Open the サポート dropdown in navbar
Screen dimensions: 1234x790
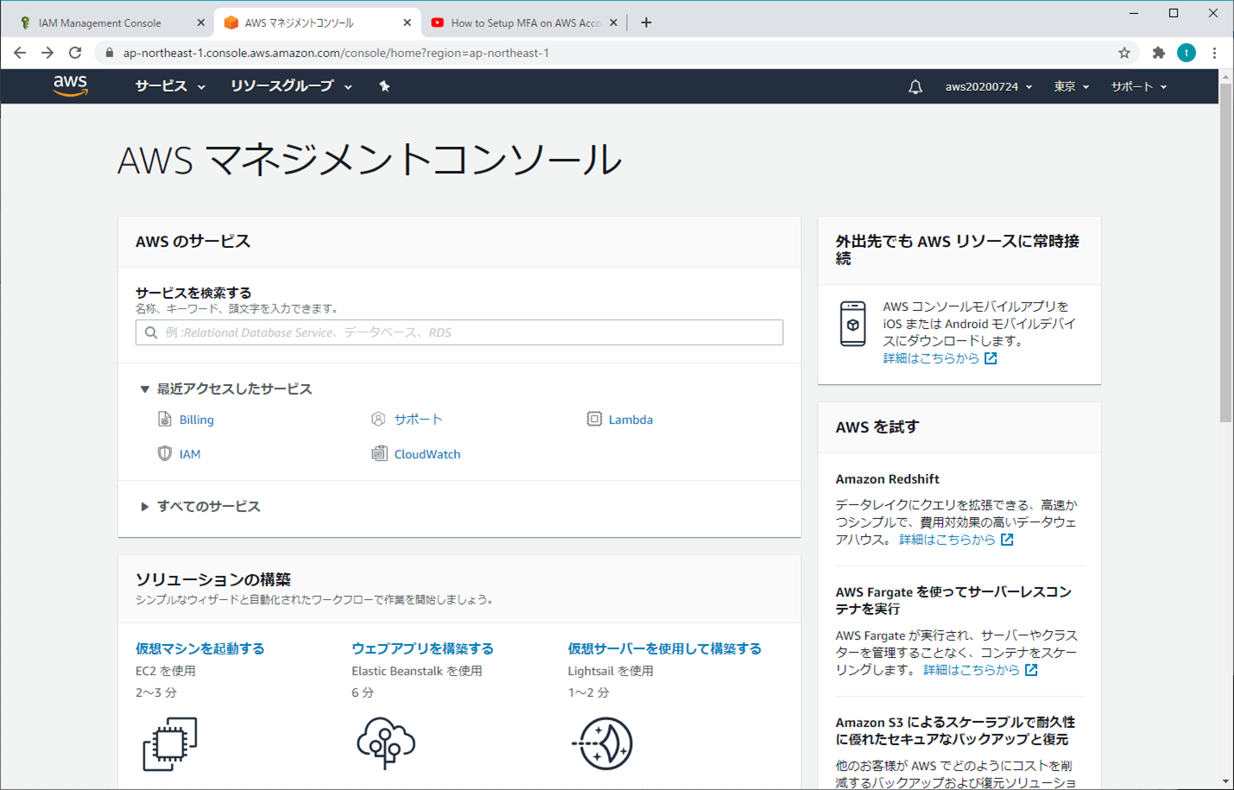[1139, 86]
